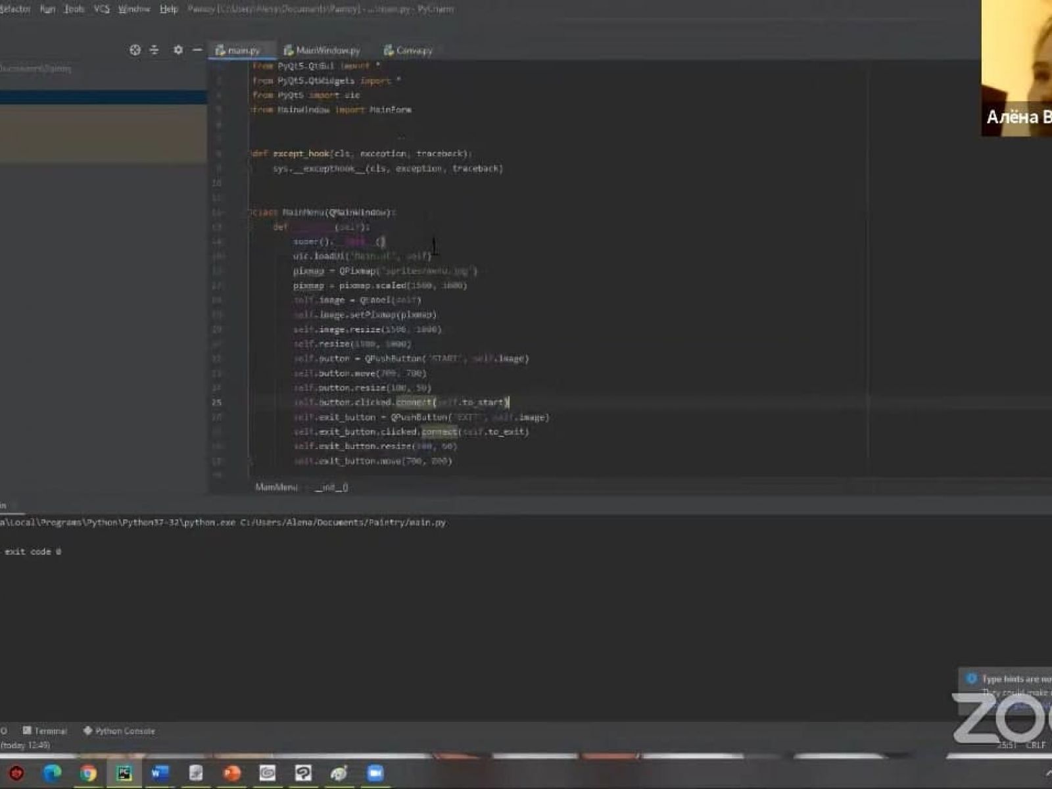Click the __init__() breadcrumb item
Screen dimensions: 1052x789
click(x=331, y=487)
